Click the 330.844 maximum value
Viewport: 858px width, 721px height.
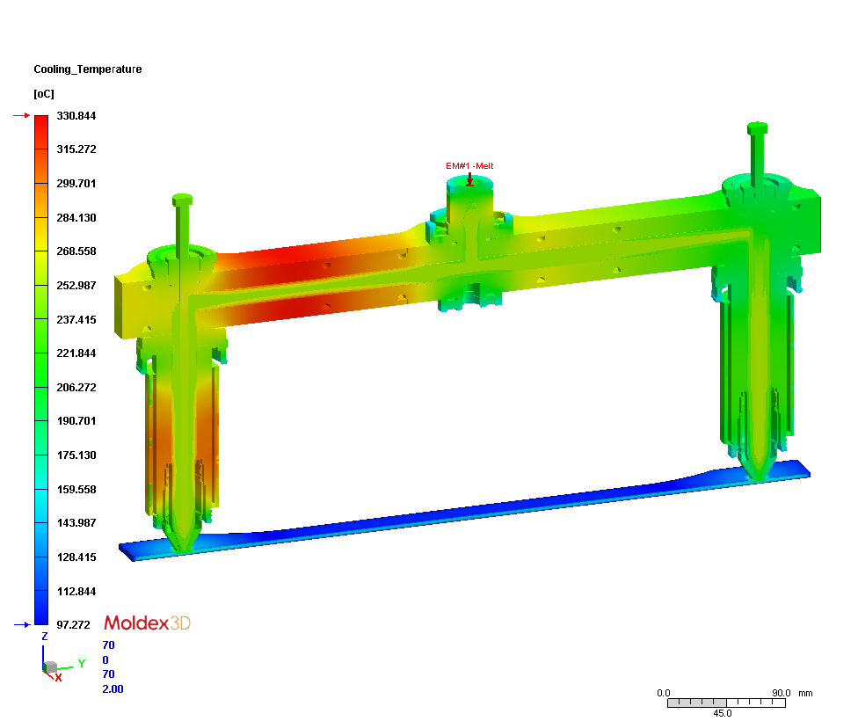pos(76,115)
